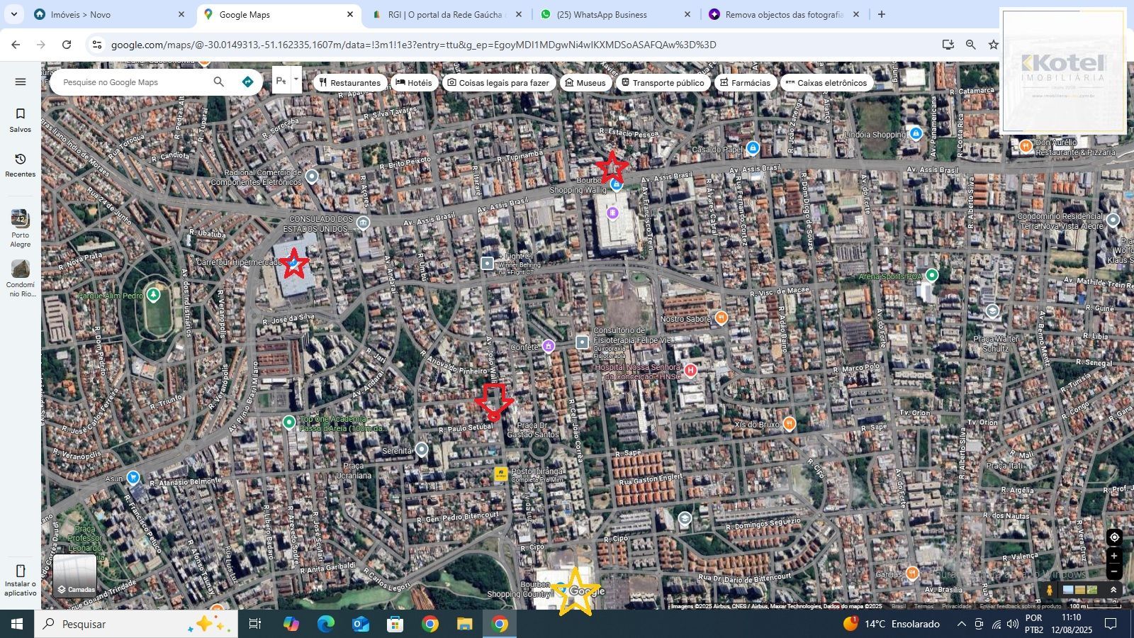View site information icon in address bar
This screenshot has height=638, width=1134.
(x=97, y=45)
